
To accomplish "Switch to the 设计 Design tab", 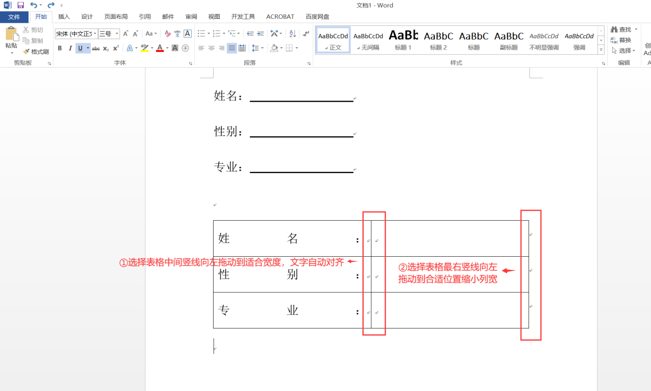I will tap(87, 17).
